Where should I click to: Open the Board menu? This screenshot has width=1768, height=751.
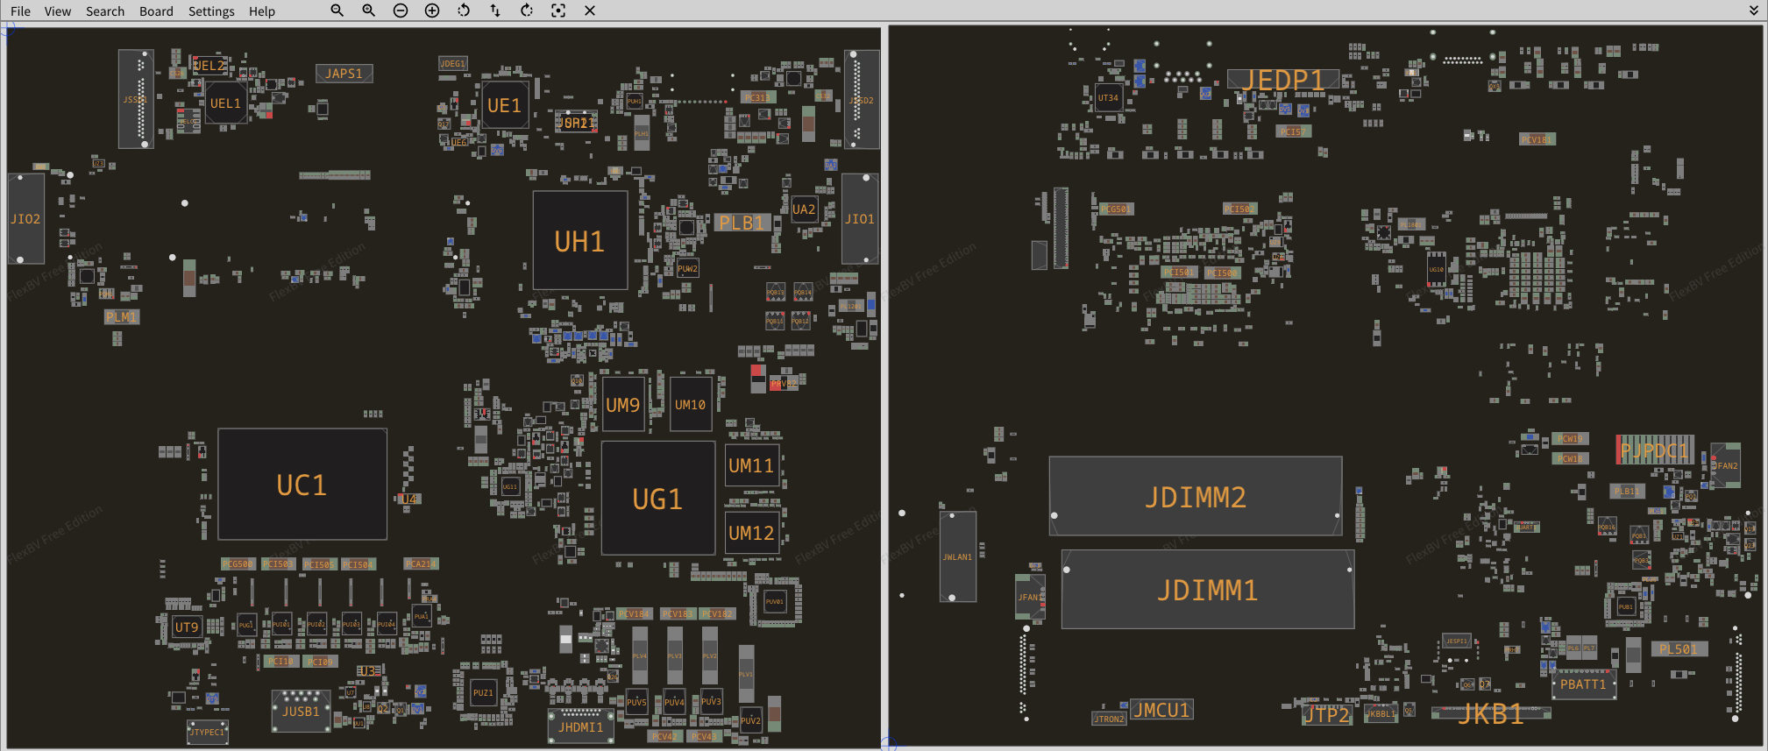click(156, 11)
